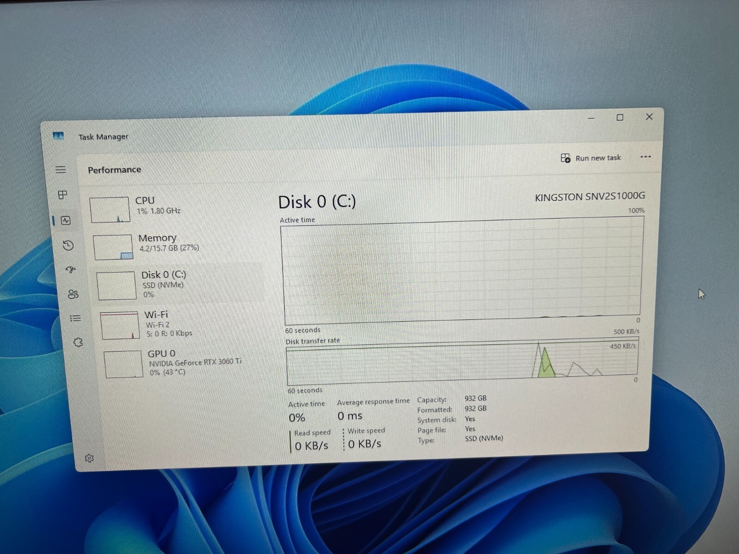The image size is (739, 554).
Task: Close the Task Manager window
Action: click(649, 116)
